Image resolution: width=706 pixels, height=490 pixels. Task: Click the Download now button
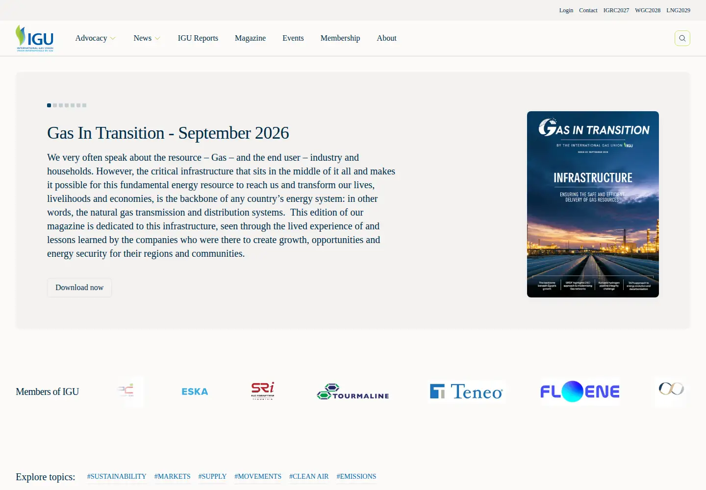coord(79,288)
